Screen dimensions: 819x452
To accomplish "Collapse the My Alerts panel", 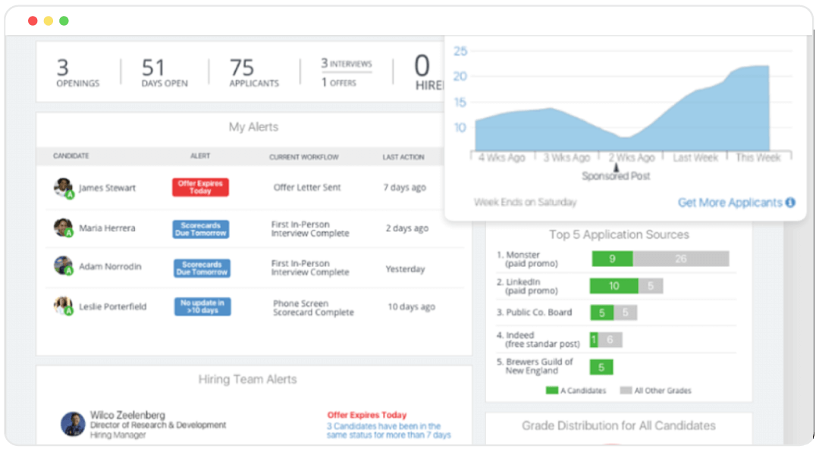I will click(253, 127).
